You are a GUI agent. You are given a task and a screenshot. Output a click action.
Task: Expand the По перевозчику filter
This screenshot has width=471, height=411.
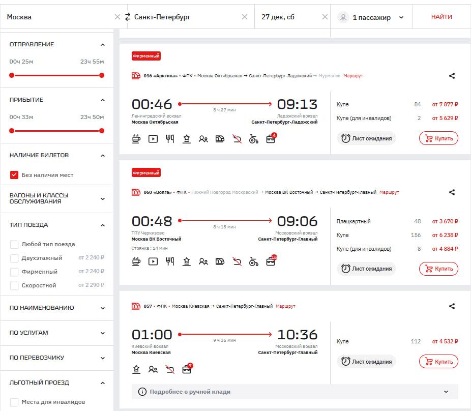pos(102,358)
